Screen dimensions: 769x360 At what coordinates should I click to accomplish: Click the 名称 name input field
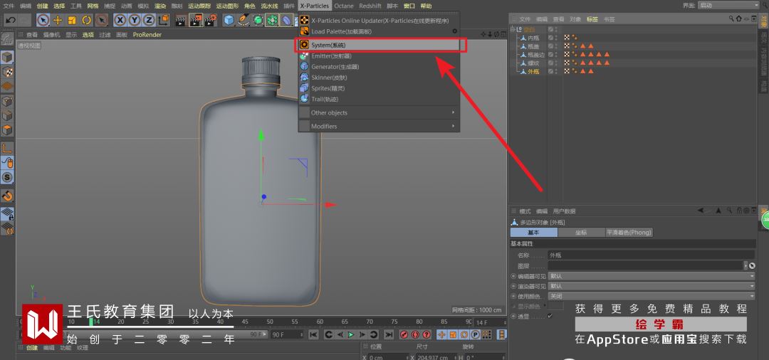point(652,255)
